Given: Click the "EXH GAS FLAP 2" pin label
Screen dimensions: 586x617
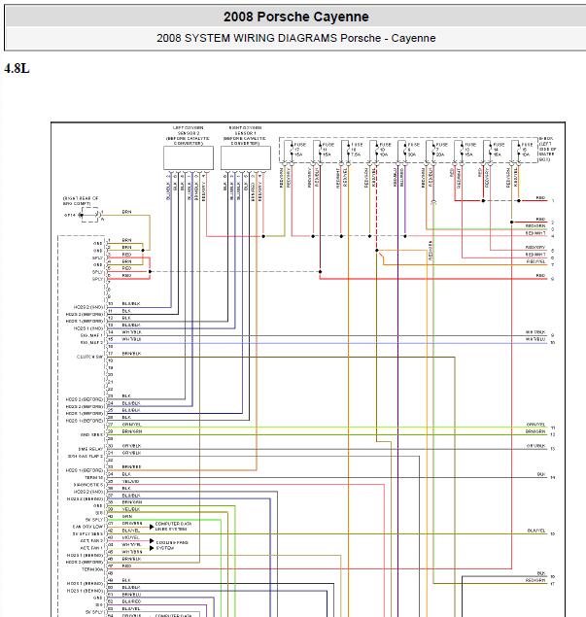Looking at the screenshot, I should pos(85,457).
